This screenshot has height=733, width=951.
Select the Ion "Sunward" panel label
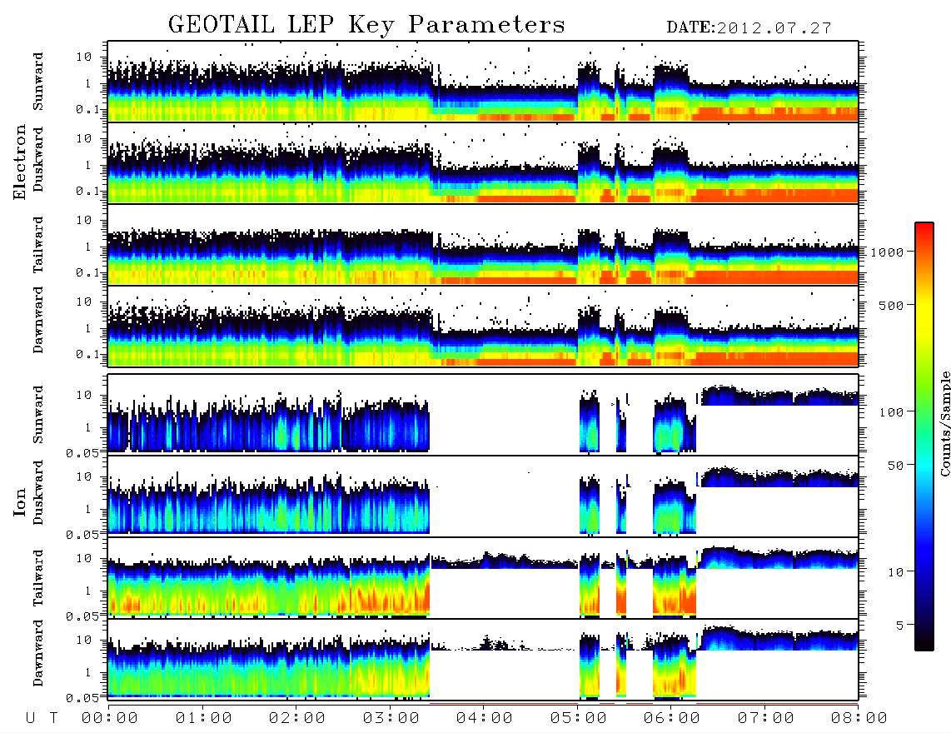click(38, 414)
